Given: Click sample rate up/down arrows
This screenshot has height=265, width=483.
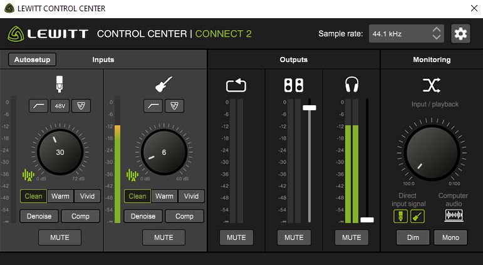Looking at the screenshot, I should (x=436, y=34).
